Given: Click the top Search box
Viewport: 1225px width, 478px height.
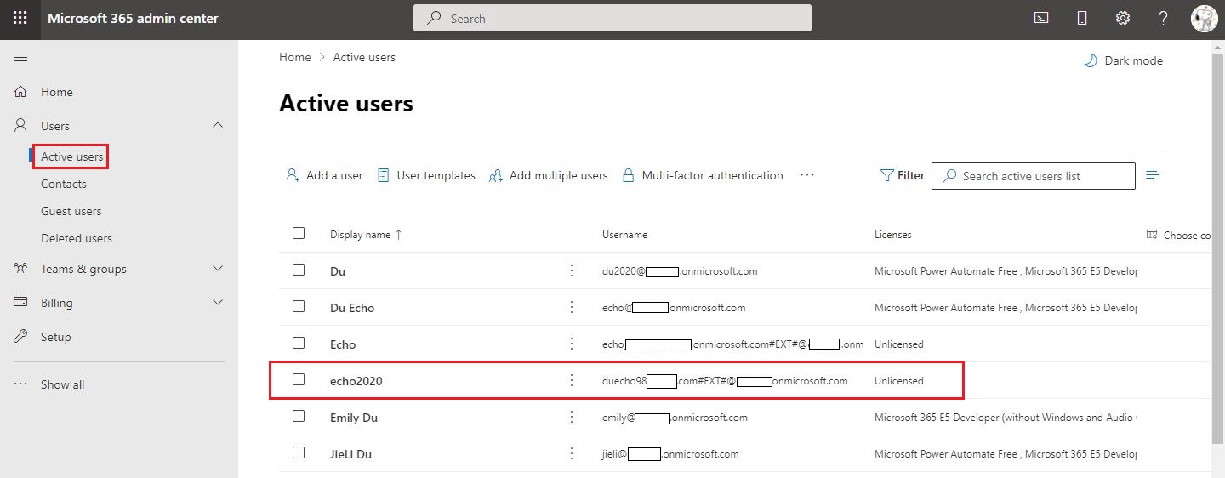Looking at the screenshot, I should coord(612,18).
